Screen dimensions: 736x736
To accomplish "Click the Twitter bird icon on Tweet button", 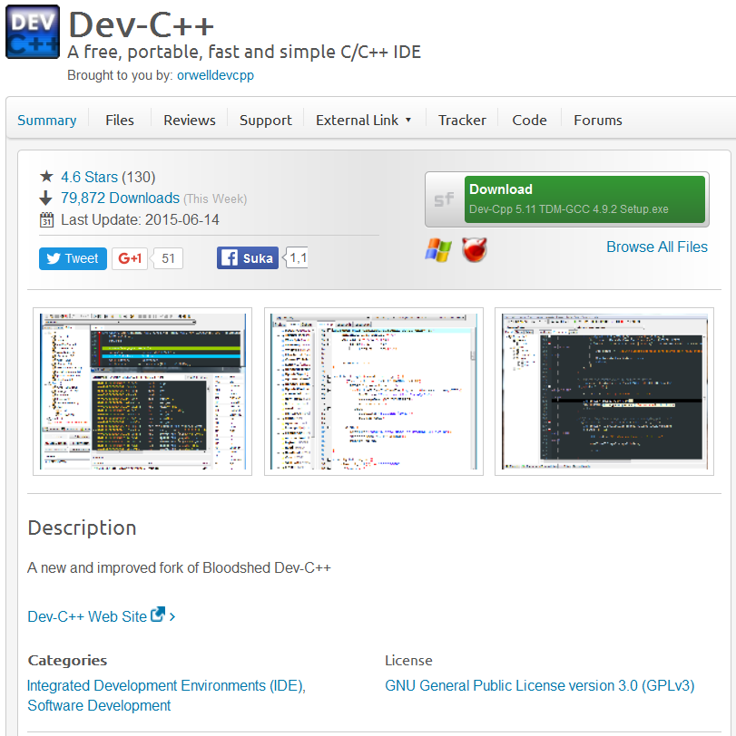I will tap(53, 257).
